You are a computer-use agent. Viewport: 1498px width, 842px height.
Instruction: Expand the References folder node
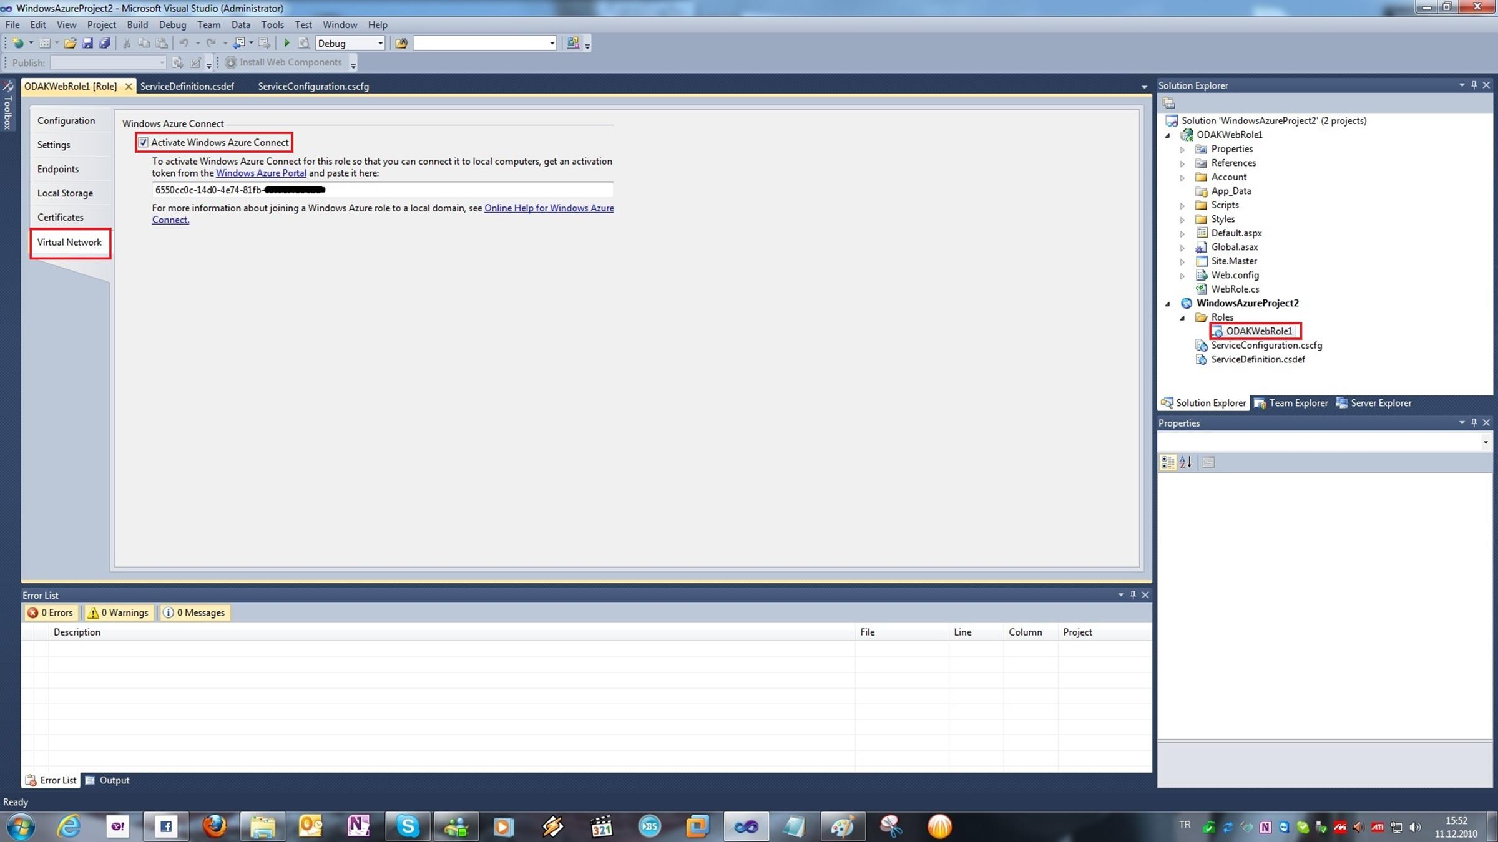click(1182, 163)
